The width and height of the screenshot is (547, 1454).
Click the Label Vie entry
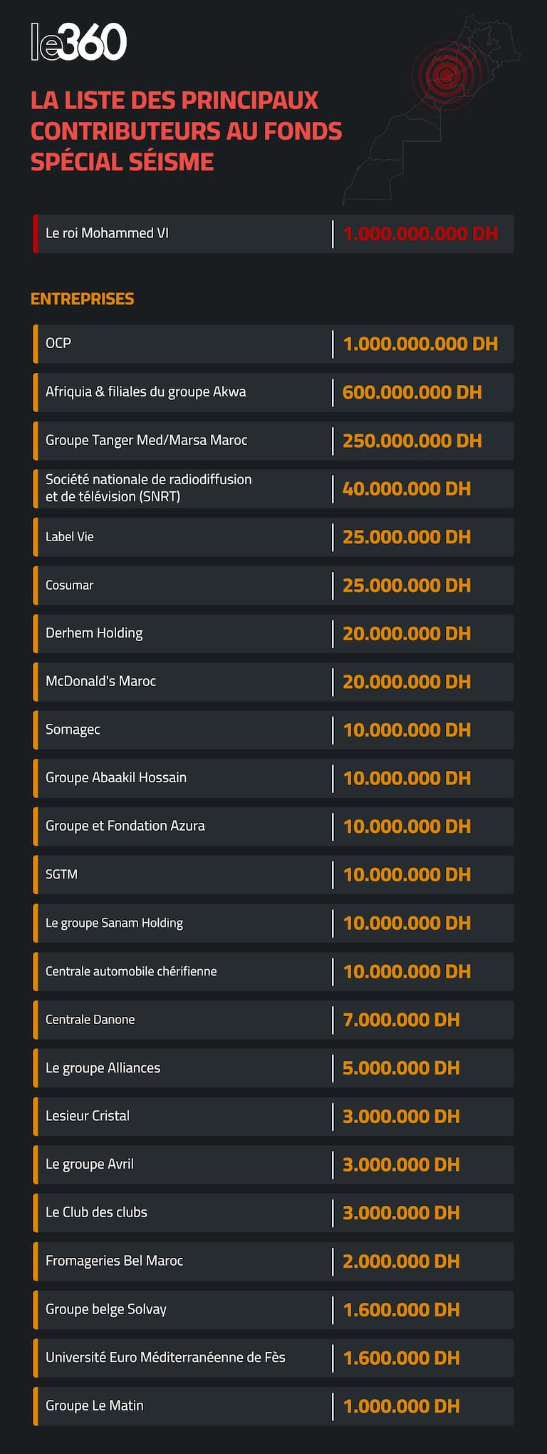[70, 537]
